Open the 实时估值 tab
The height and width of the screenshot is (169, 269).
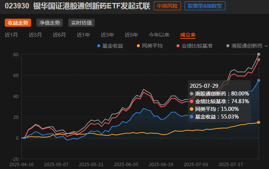pyautogui.click(x=81, y=23)
